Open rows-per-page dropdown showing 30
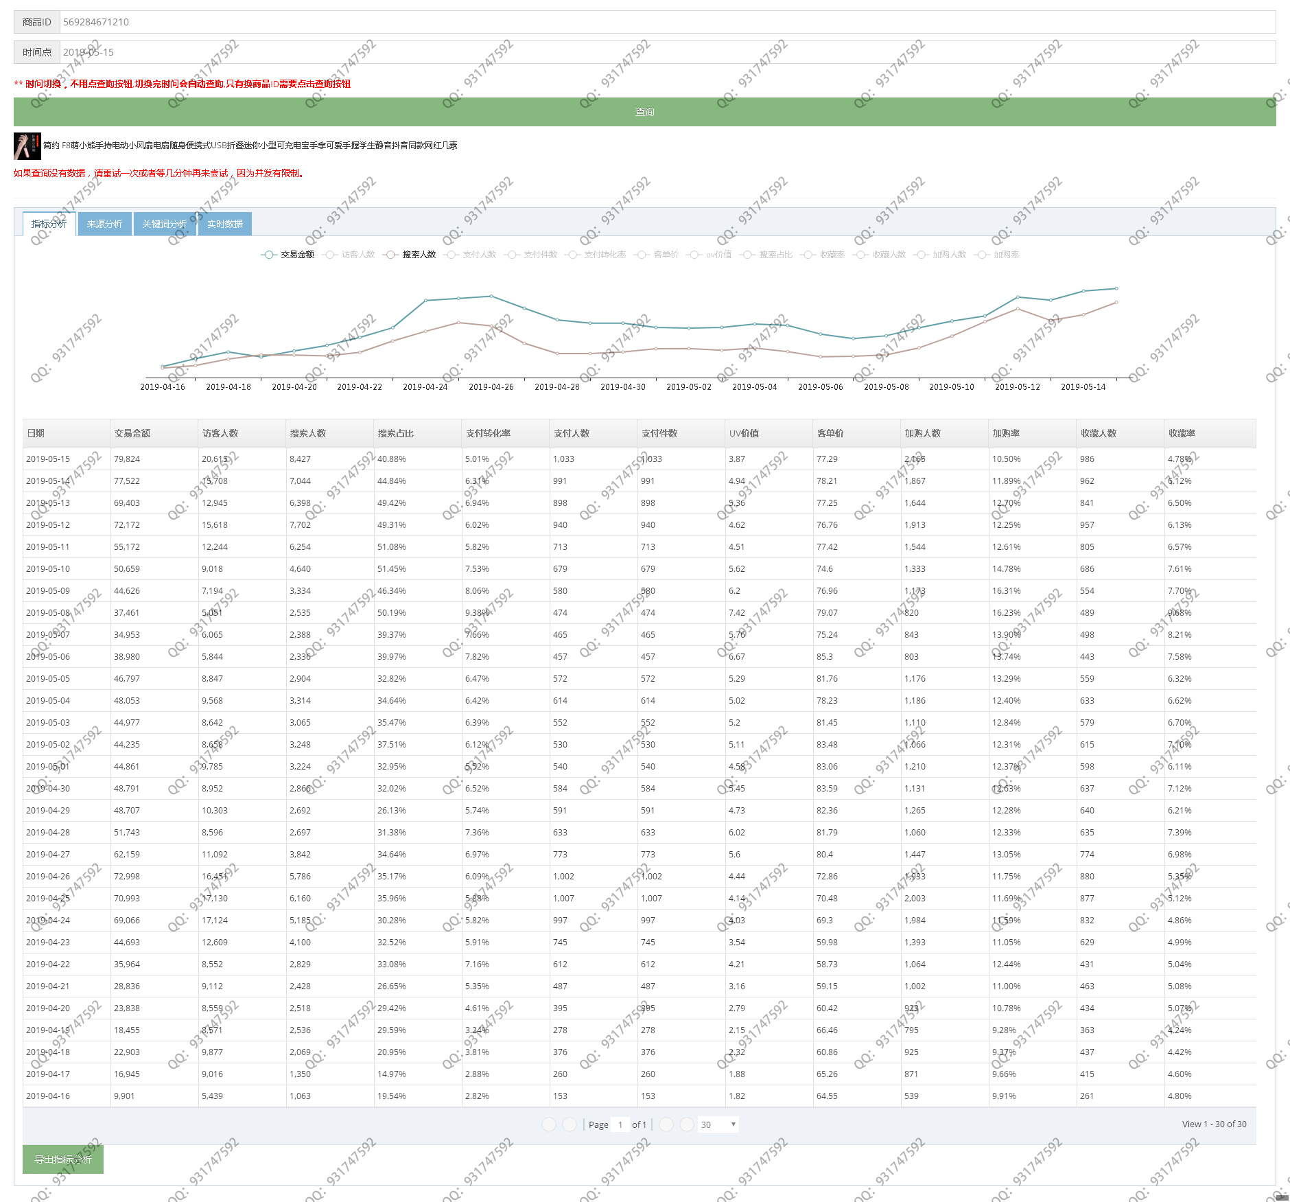The height and width of the screenshot is (1202, 1290). click(718, 1124)
